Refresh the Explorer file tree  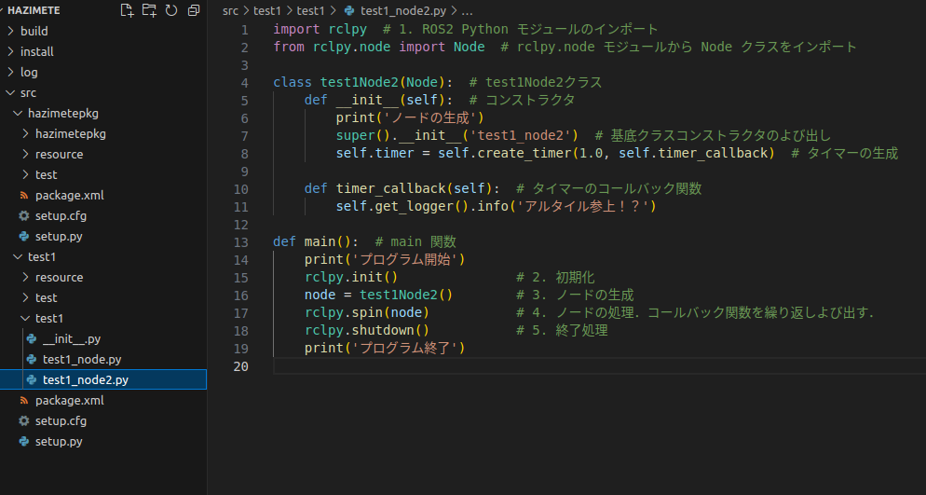point(170,10)
